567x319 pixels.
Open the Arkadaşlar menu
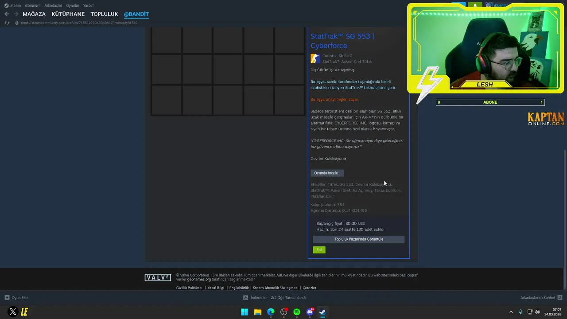pyautogui.click(x=53, y=5)
